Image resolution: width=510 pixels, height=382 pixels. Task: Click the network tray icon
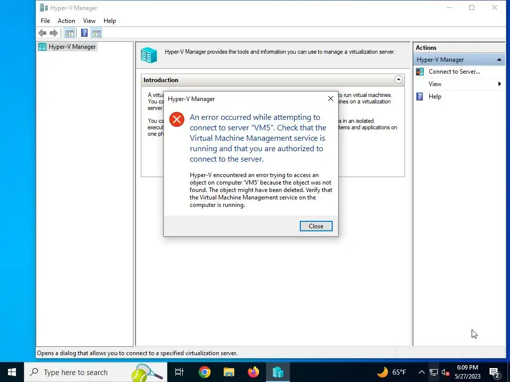pyautogui.click(x=434, y=372)
